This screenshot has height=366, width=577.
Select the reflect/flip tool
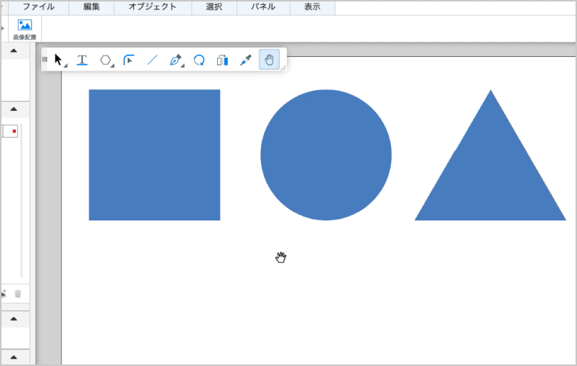point(222,60)
